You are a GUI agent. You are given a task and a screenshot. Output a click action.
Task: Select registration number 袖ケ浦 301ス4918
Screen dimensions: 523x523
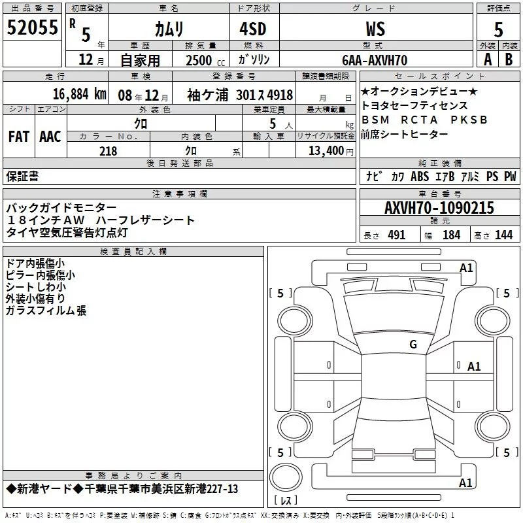tap(239, 95)
